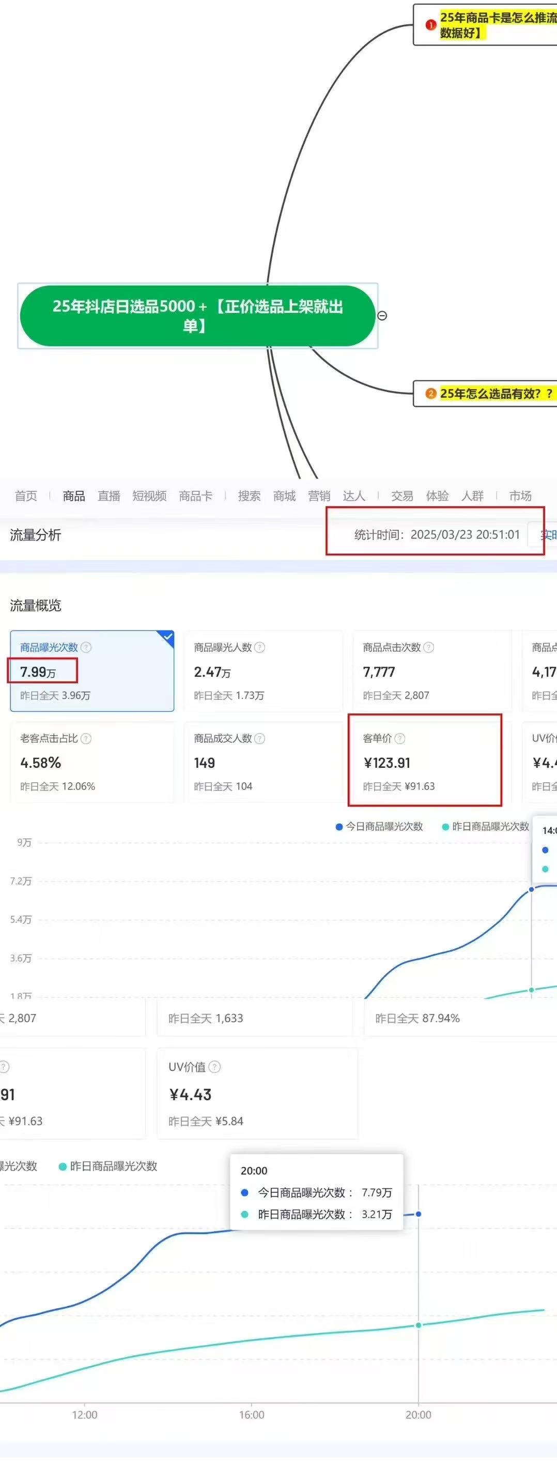Click the blue 20:00 data point on chart
557x1463 pixels.
419,1214
